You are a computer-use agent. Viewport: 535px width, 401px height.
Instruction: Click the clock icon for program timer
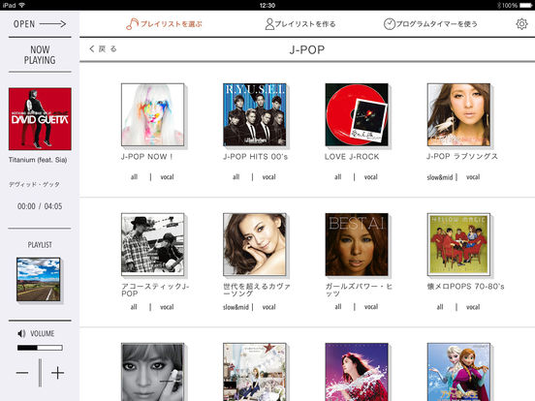click(390, 24)
